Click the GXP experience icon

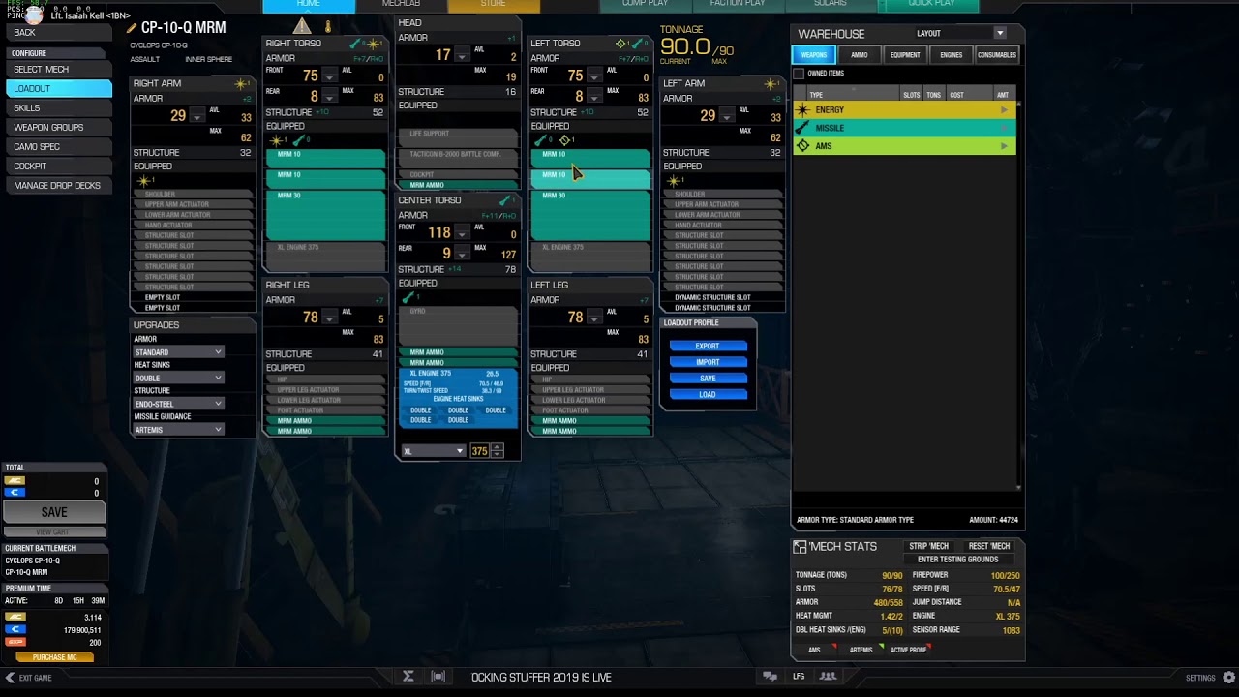tap(15, 642)
